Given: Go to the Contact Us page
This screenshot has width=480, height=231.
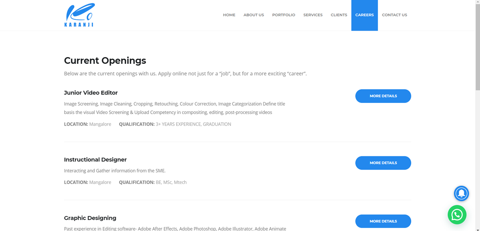Looking at the screenshot, I should (394, 15).
